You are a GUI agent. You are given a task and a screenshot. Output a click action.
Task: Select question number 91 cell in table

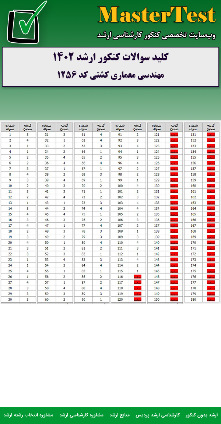pyautogui.click(x=120, y=135)
